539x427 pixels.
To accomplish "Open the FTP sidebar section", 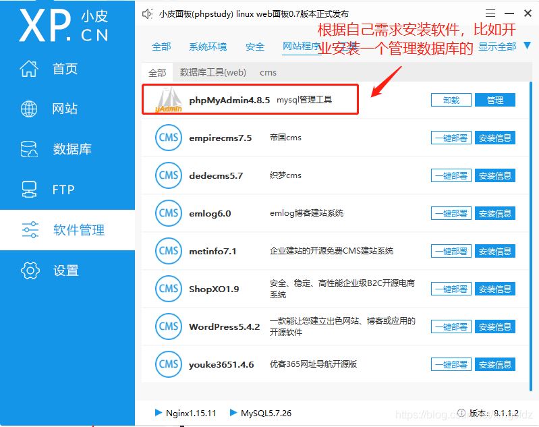I will (63, 190).
